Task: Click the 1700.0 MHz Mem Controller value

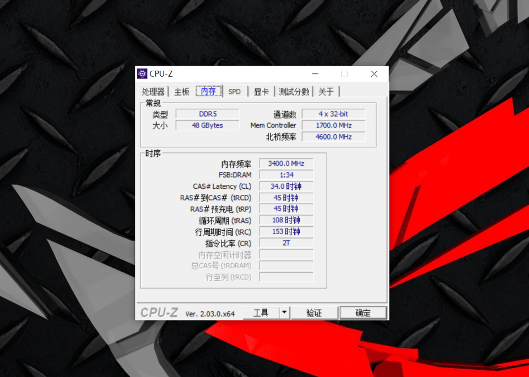Action: tap(333, 125)
